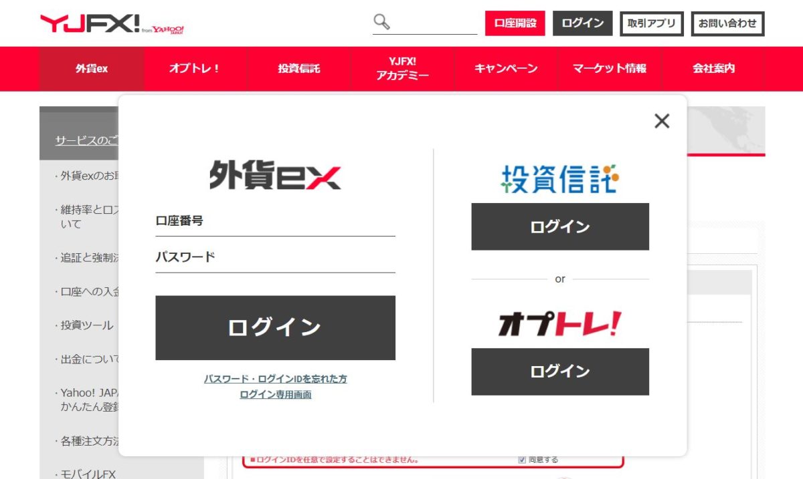Click the オプトレ! logo in the modal
This screenshot has width=803, height=479.
point(559,323)
